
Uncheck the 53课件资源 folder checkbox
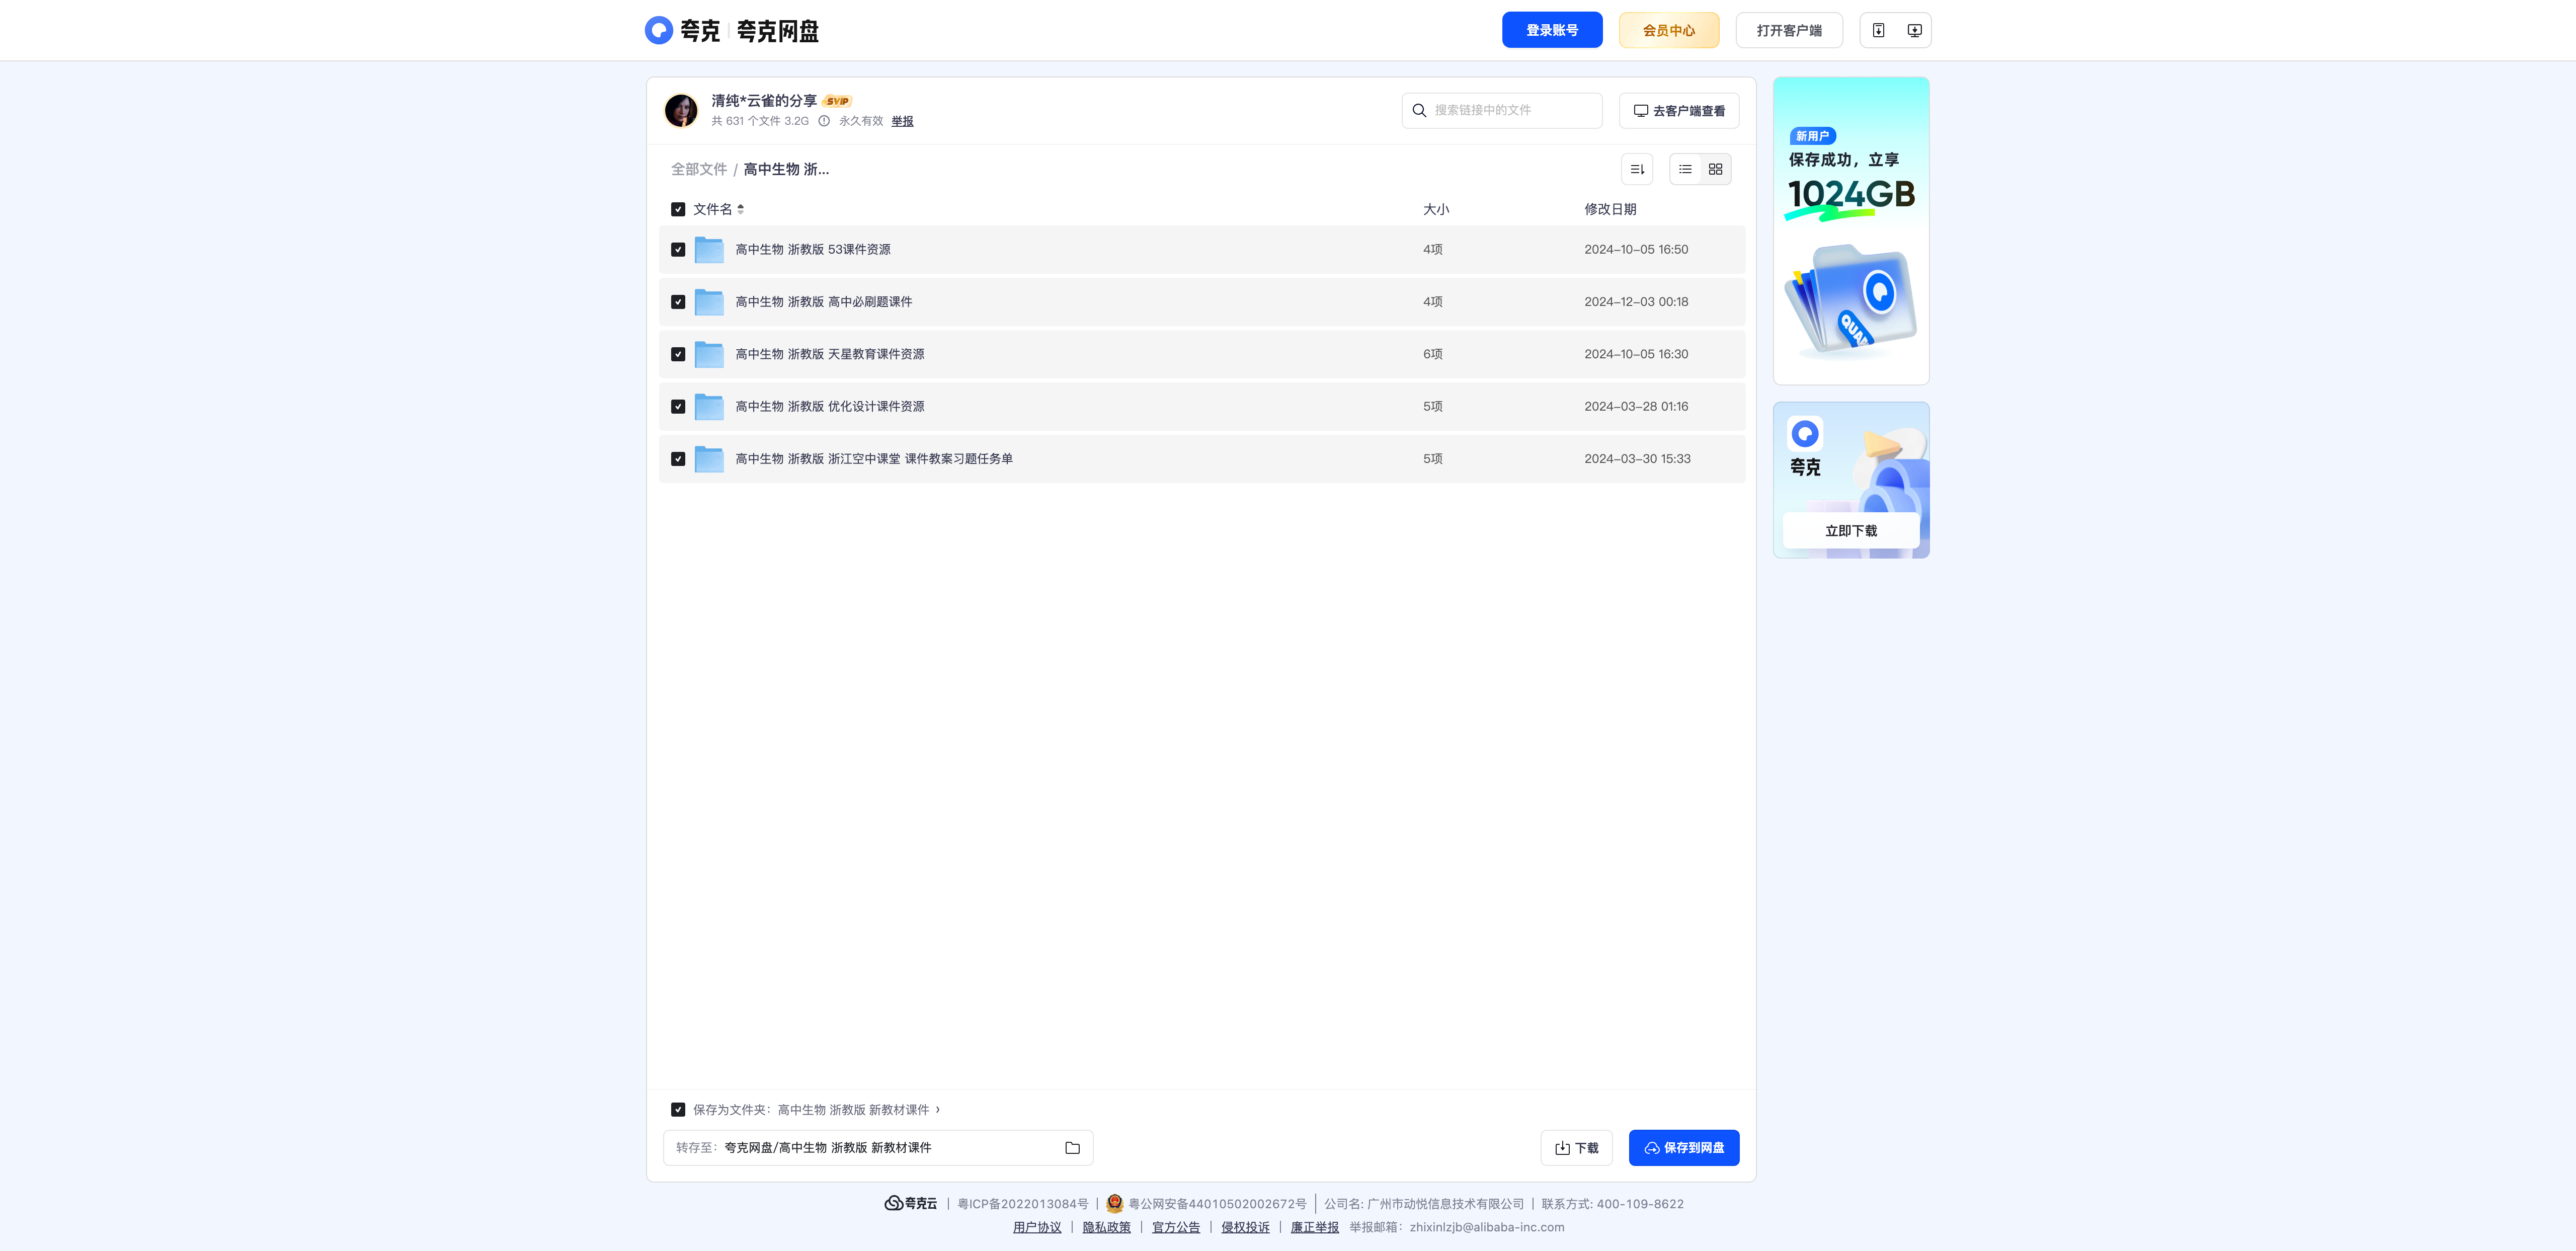coord(678,250)
